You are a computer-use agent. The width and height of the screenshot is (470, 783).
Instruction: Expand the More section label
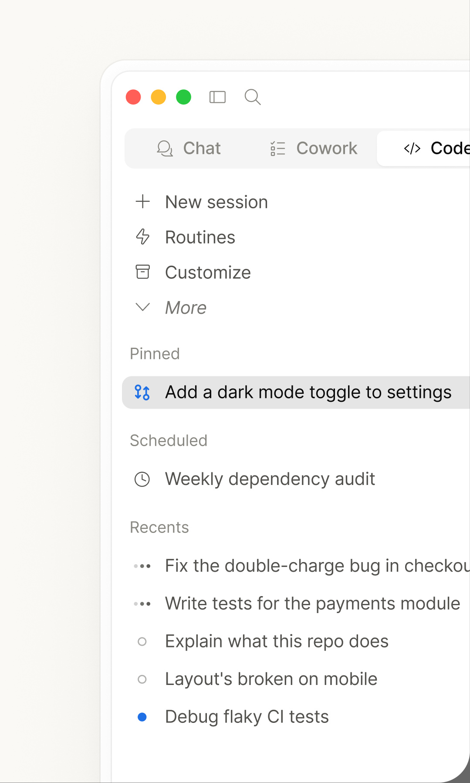186,308
